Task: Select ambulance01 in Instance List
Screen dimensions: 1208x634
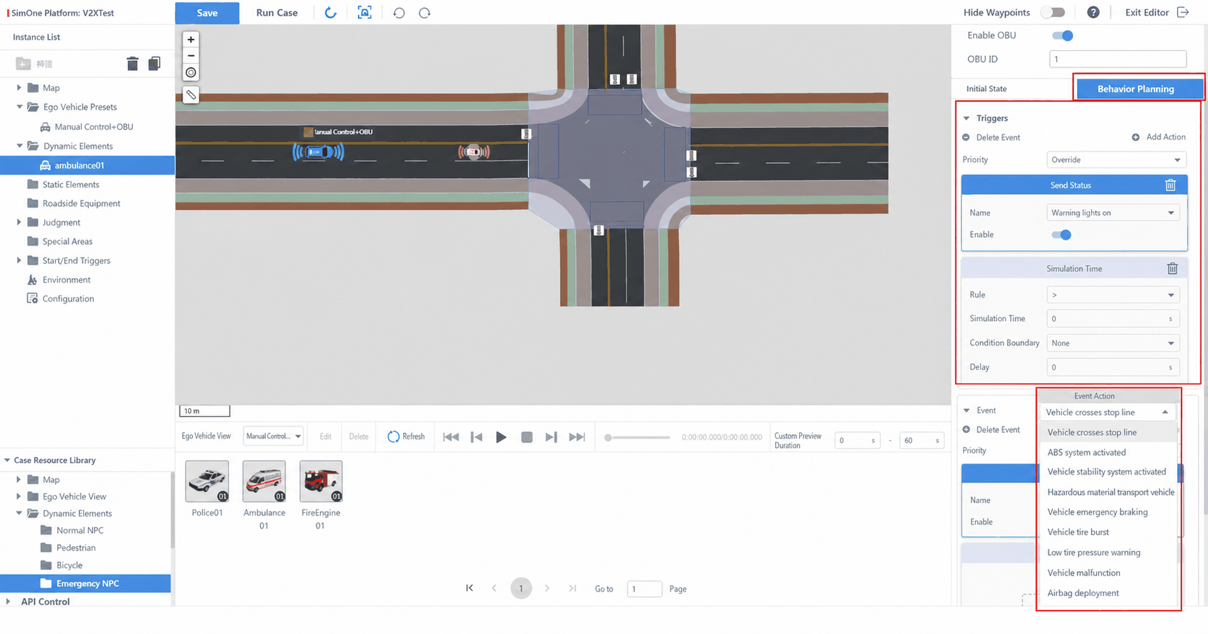Action: tap(87, 165)
